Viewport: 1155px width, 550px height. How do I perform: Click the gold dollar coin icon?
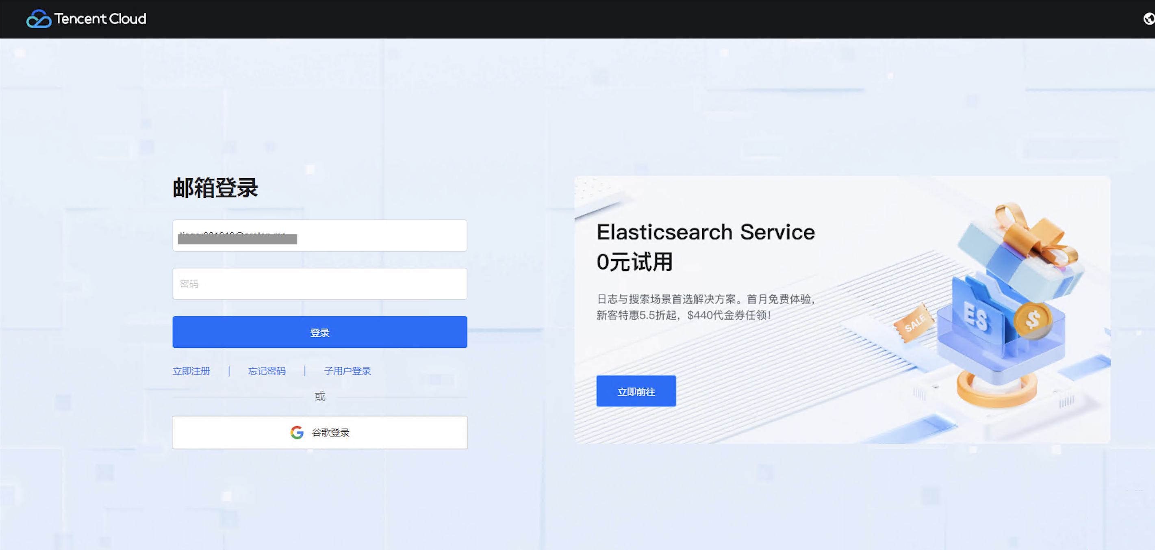click(x=1033, y=319)
